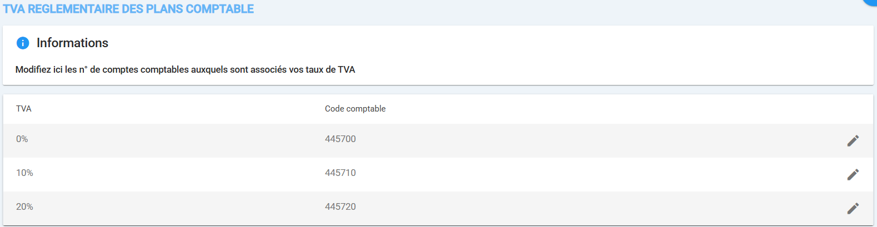The width and height of the screenshot is (877, 227).
Task: Click the Code comptable column header
Action: click(x=355, y=109)
